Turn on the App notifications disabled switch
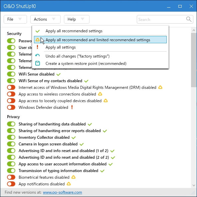Image resolution: width=197 pixels, height=197 pixels. [11, 184]
